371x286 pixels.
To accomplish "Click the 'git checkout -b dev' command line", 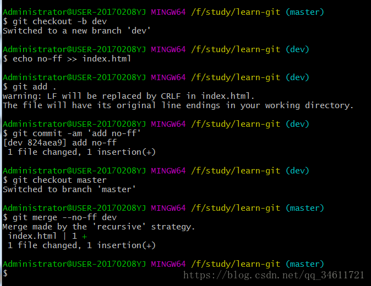I will coord(55,21).
